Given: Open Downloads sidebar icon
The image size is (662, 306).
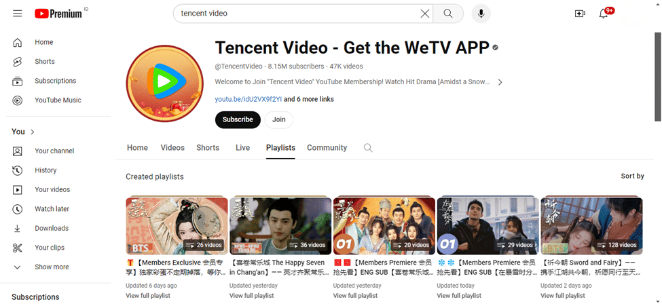Looking at the screenshot, I should pos(17,229).
